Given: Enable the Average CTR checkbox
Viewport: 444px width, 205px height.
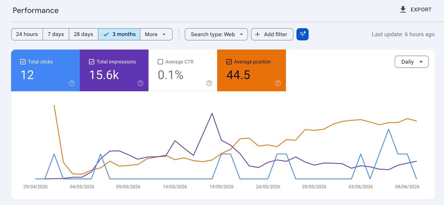Looking at the screenshot, I should point(160,62).
